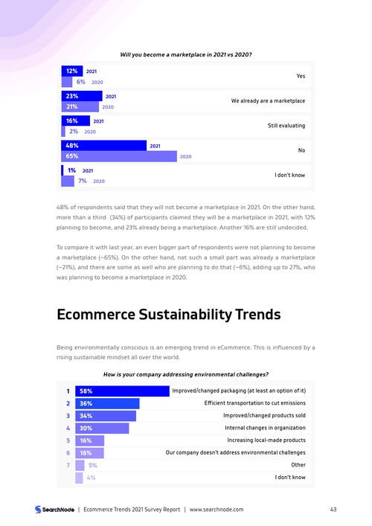Click the 23% already a marketplace bar
This screenshot has height=526, width=372.
coord(82,96)
